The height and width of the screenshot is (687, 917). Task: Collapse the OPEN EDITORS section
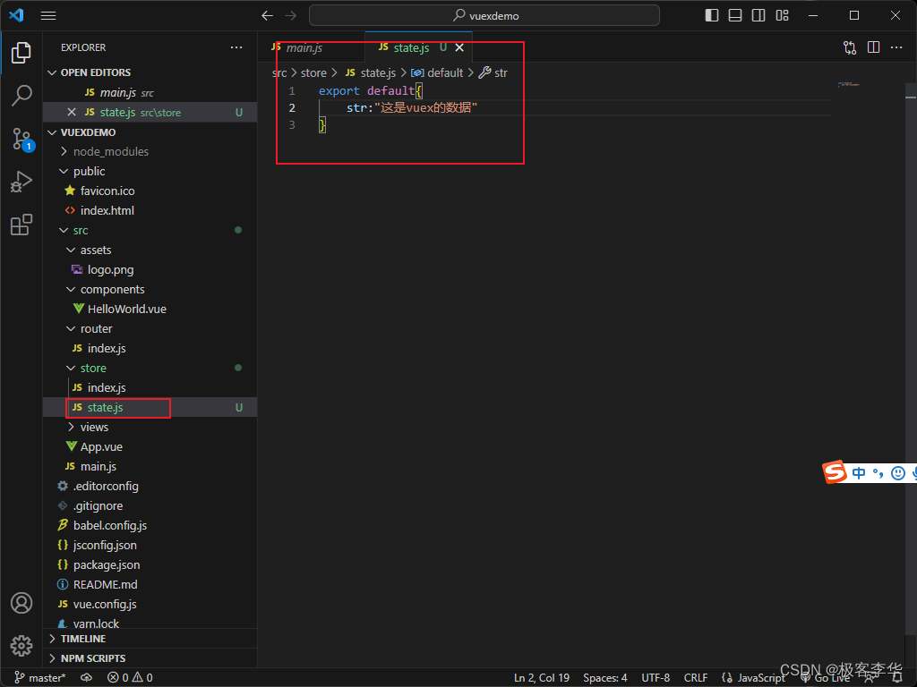95,72
